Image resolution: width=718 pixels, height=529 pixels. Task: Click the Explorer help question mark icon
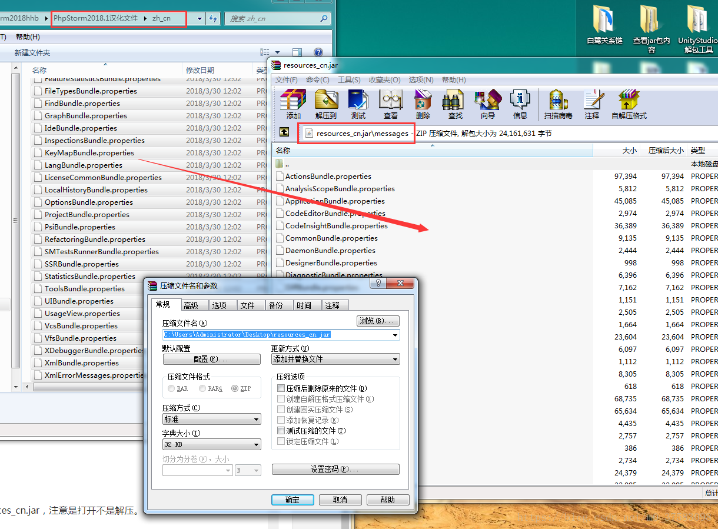318,52
